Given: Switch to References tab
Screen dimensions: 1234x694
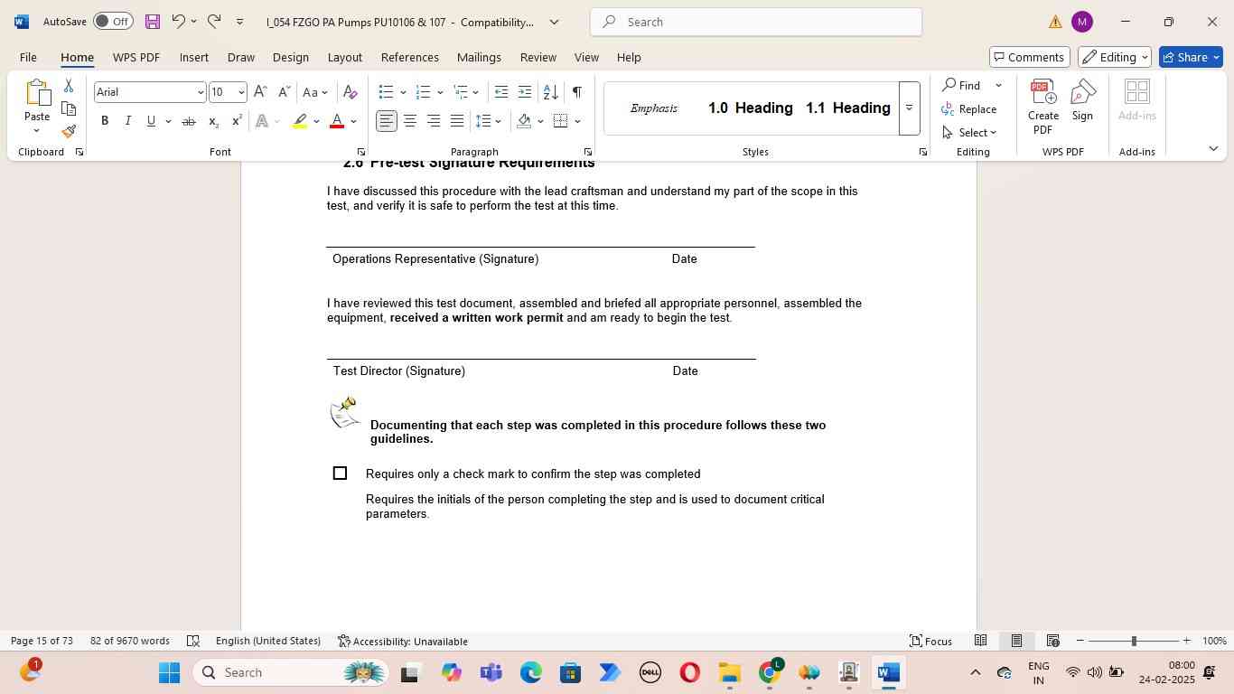Looking at the screenshot, I should click(410, 57).
